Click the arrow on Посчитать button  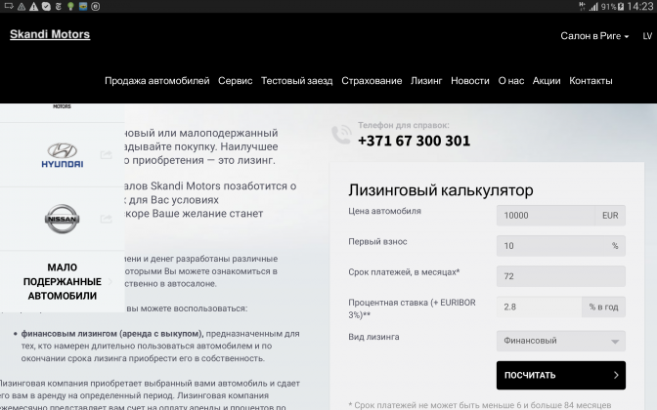tap(616, 375)
